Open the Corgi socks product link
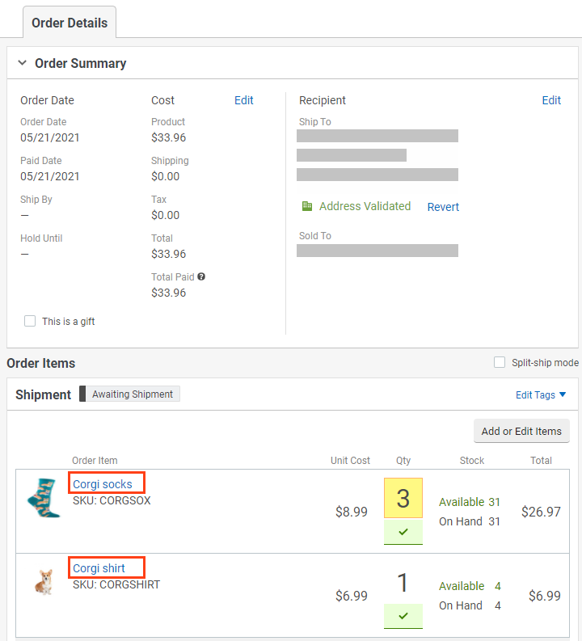 [103, 484]
